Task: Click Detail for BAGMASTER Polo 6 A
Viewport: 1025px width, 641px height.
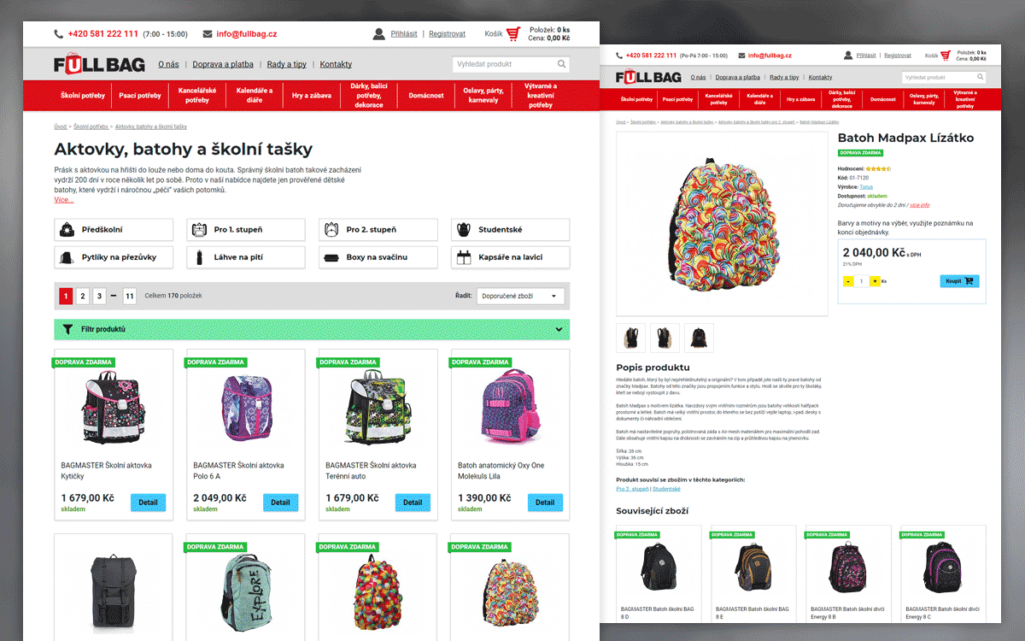Action: pos(280,503)
